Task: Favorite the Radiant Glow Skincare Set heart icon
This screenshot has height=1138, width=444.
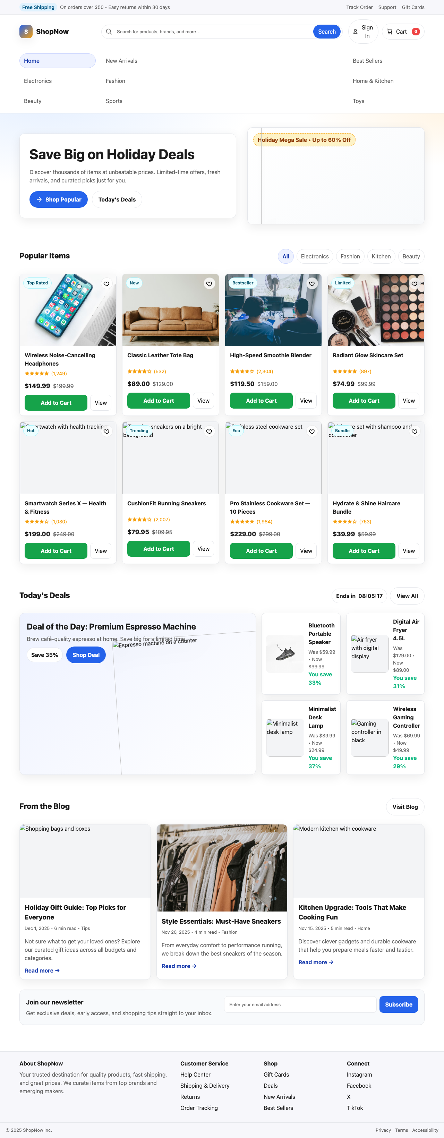Action: click(x=415, y=284)
